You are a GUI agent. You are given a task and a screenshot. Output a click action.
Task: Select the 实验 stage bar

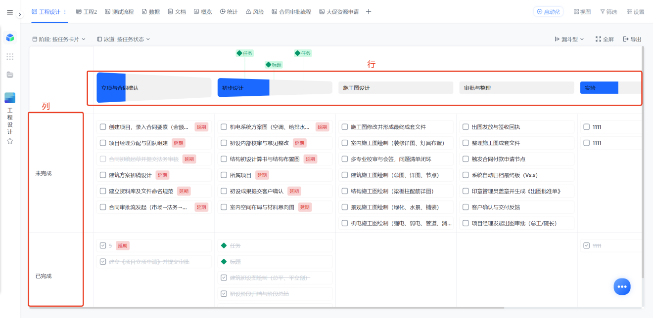611,87
